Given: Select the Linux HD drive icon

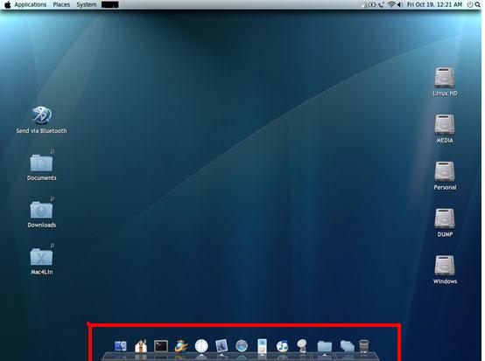Looking at the screenshot, I should click(445, 82).
